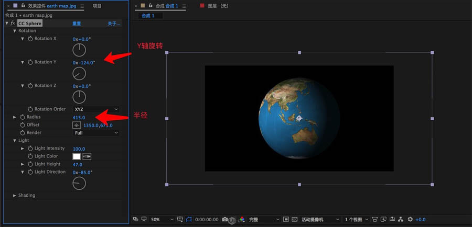Toggle the Render stopwatch
The width and height of the screenshot is (472, 227).
coord(23,133)
